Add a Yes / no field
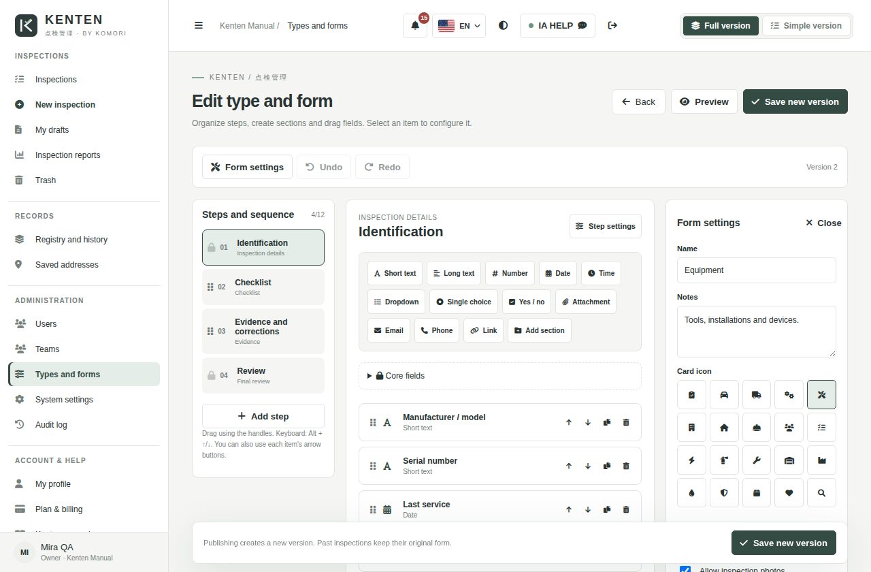The width and height of the screenshot is (871, 572). click(527, 302)
